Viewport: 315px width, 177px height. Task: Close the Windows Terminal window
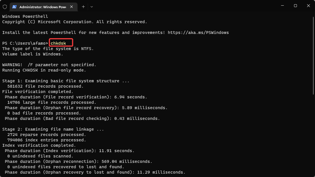(308, 6)
